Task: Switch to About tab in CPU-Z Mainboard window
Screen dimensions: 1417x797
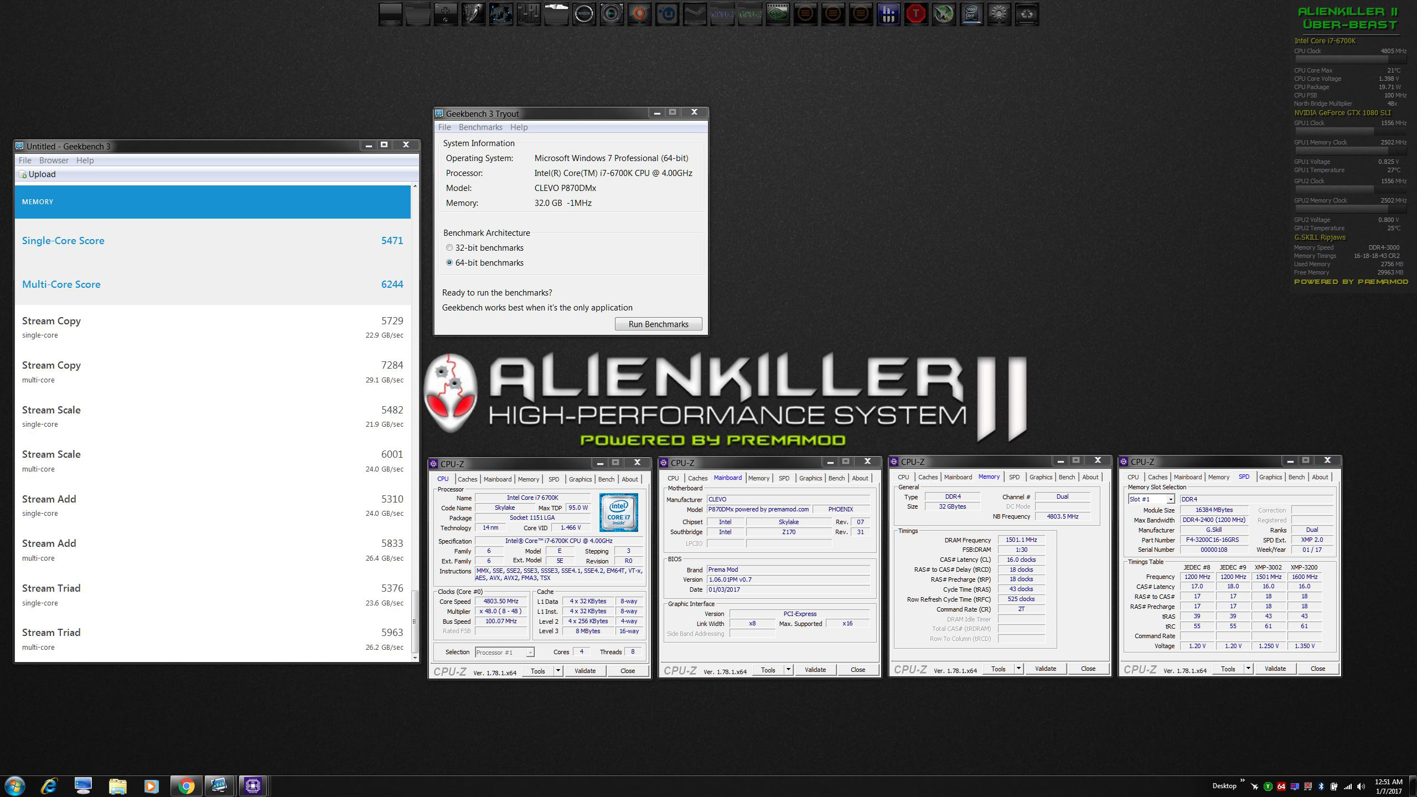Action: 860,478
